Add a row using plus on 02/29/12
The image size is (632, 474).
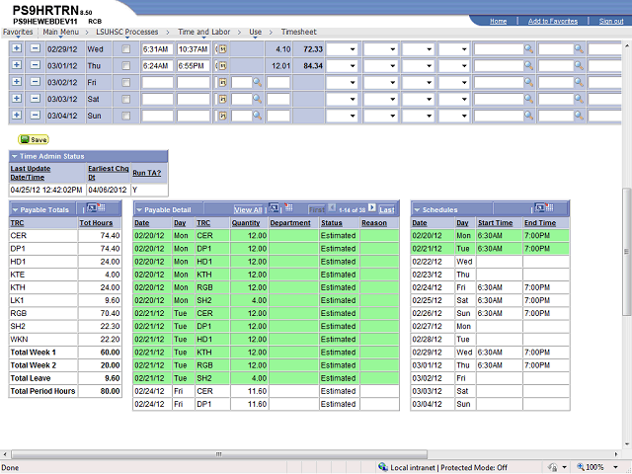click(17, 48)
